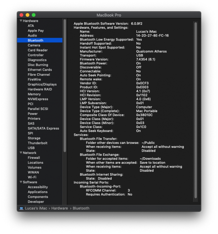Open the PCI section
218x234 pixels.
31,104
